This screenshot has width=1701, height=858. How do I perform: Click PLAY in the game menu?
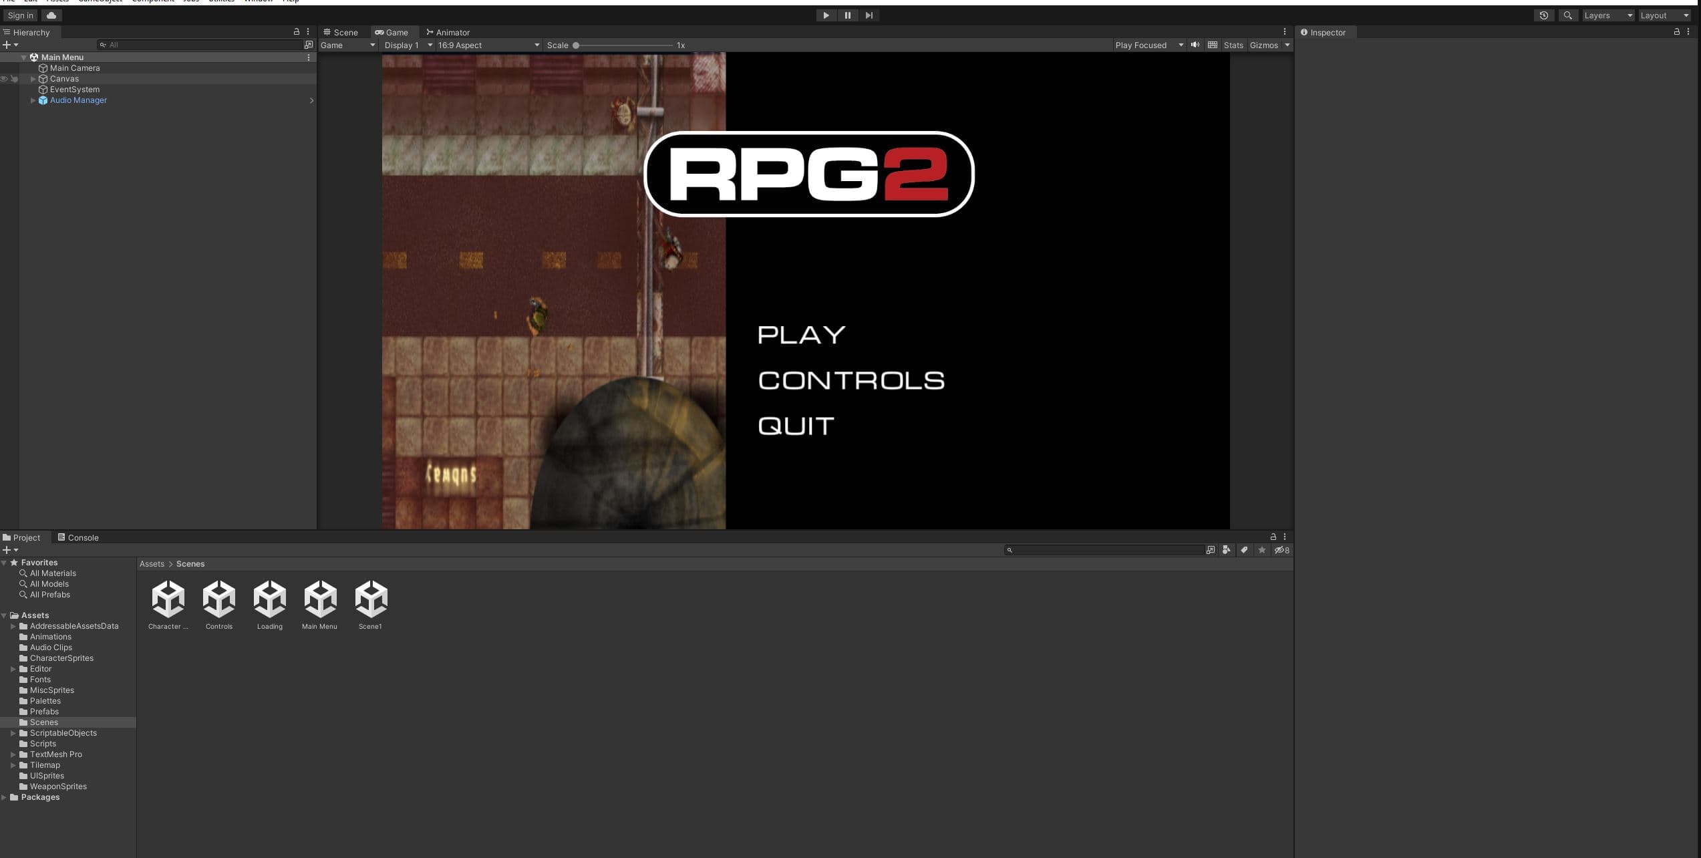coord(801,335)
